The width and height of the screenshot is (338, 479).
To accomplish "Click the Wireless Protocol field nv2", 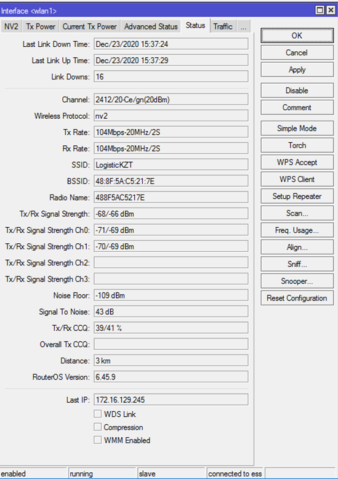I will 171,116.
